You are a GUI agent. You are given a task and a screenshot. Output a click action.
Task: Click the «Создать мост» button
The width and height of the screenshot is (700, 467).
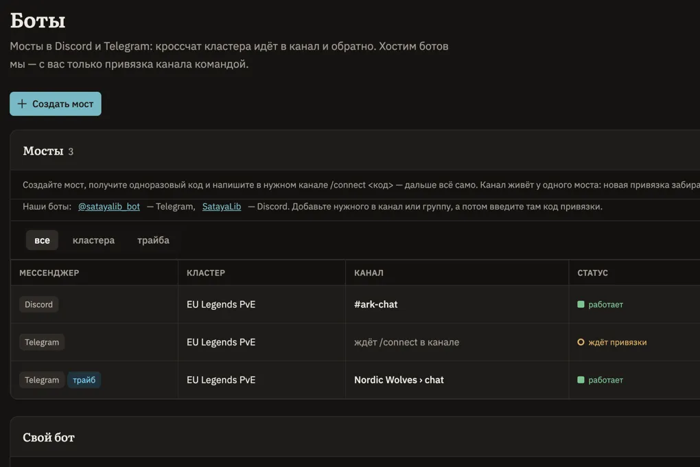click(56, 104)
